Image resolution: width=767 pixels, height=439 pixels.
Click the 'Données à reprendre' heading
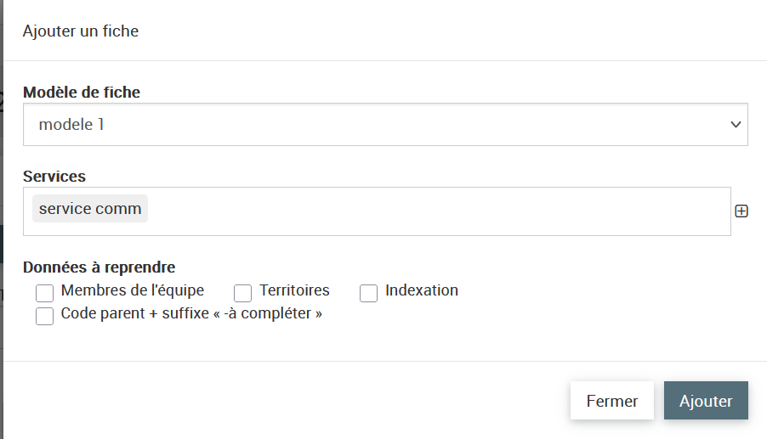click(x=99, y=267)
